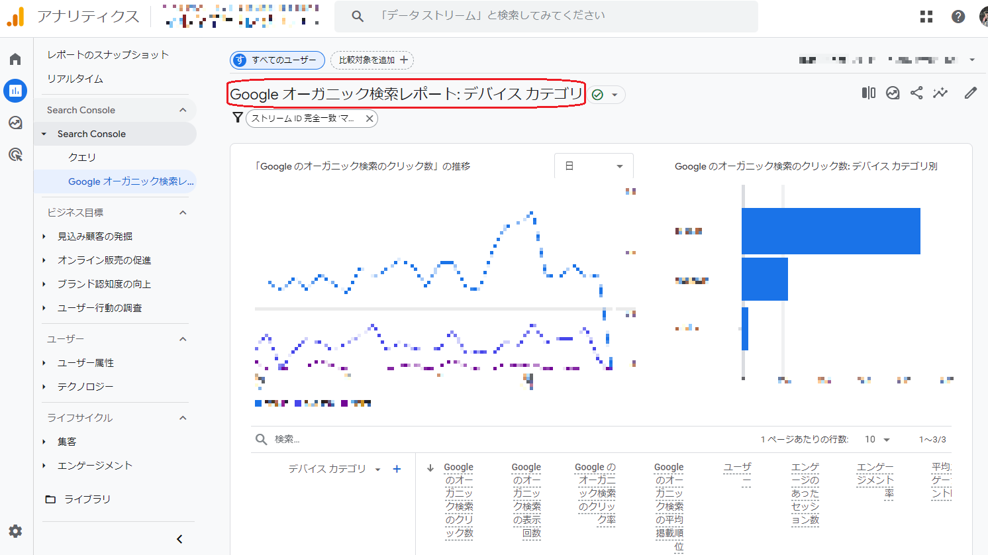Share the report via share icon
988x555 pixels.
click(x=916, y=93)
